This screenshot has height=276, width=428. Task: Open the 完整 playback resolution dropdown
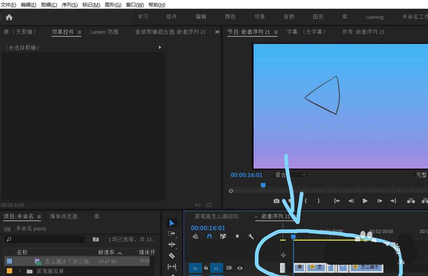[421, 175]
